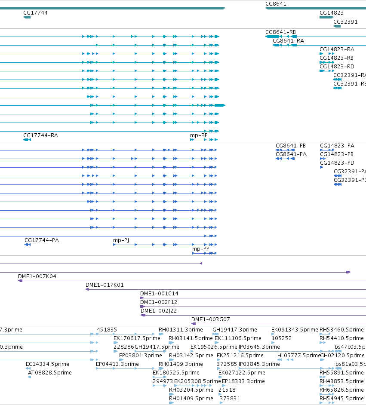Open EST RH55891.5prime

coord(341,373)
